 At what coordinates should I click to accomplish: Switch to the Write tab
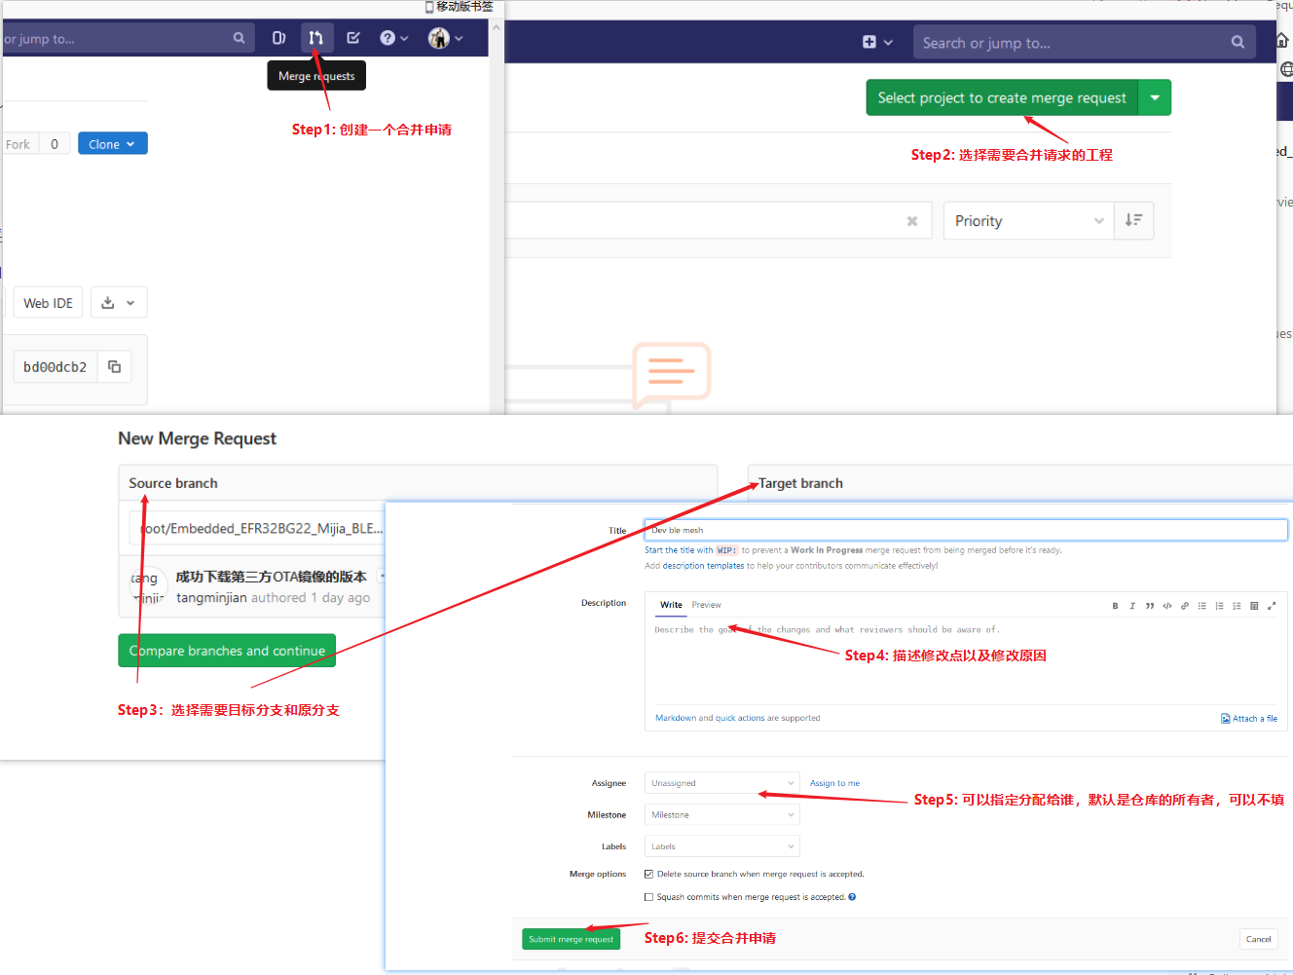coord(671,605)
